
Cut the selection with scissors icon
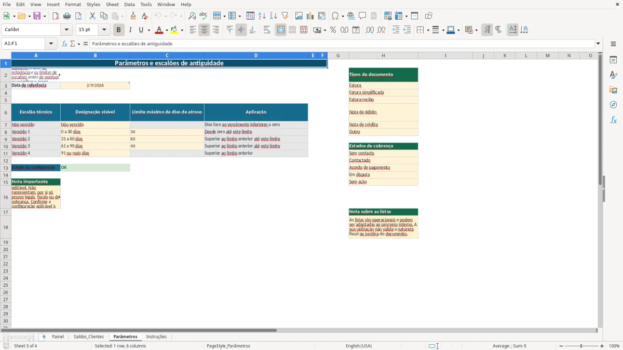point(92,16)
